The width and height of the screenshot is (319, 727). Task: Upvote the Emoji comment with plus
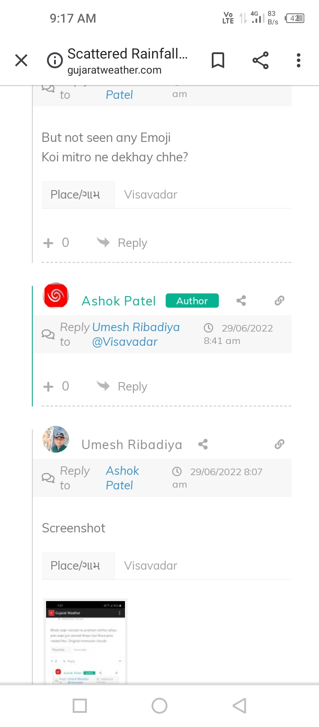point(48,243)
